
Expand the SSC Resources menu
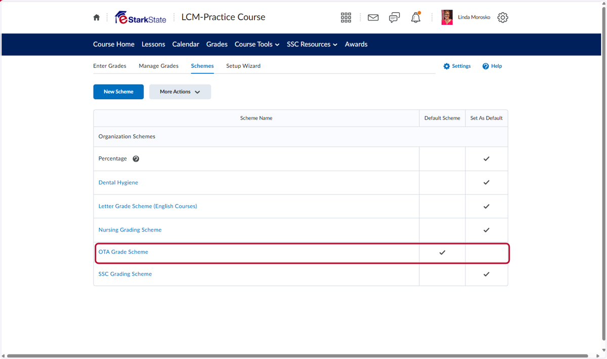tap(312, 45)
